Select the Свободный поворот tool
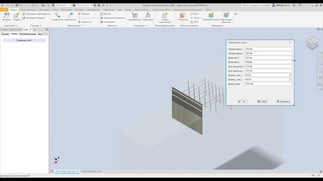Image resolution: width=323 pixels, height=181 pixels. [x=34, y=18]
